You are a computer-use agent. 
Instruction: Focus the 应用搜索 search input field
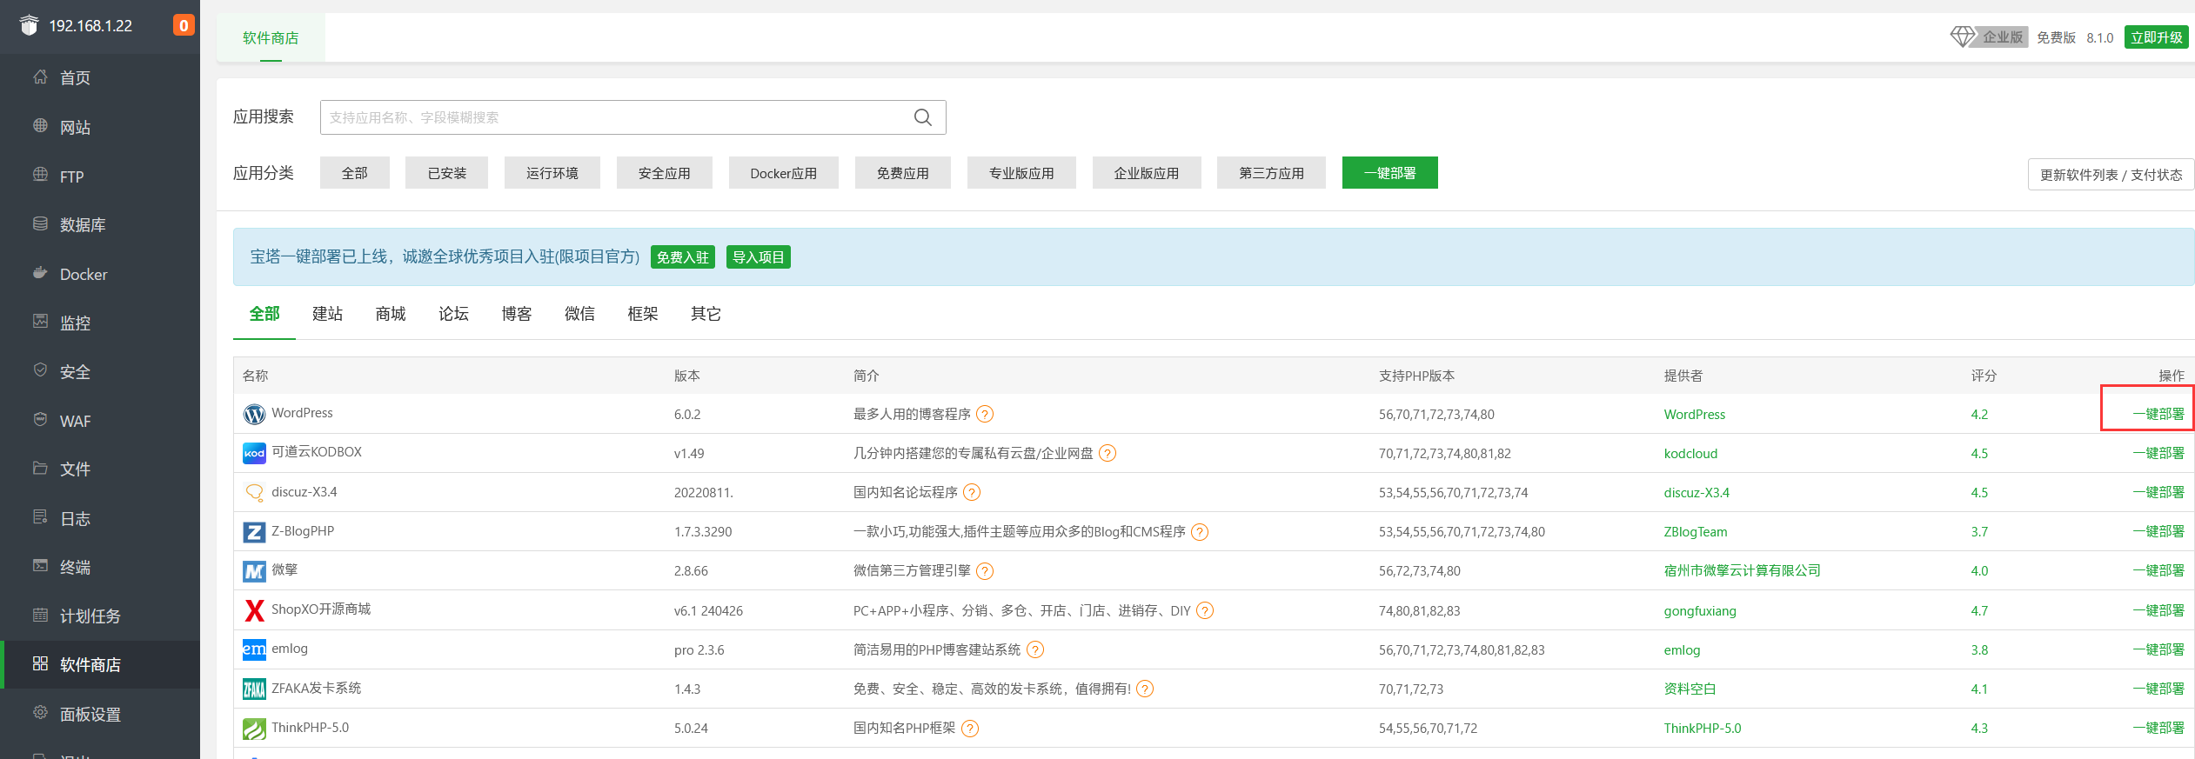coord(633,117)
